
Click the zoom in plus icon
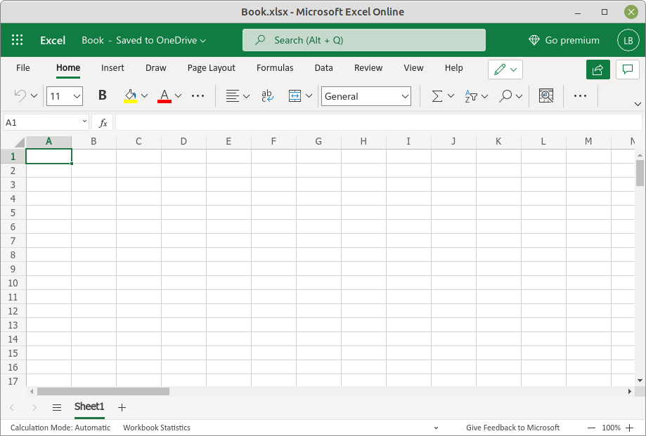click(630, 428)
